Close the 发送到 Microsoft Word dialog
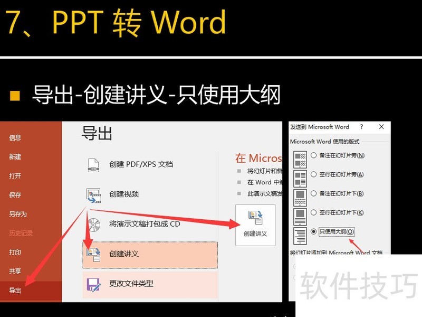Screen dimensions: 422x317 (x=381, y=127)
